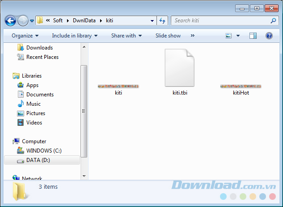Expand the Include in library menu
283x207 pixels.
(75, 36)
